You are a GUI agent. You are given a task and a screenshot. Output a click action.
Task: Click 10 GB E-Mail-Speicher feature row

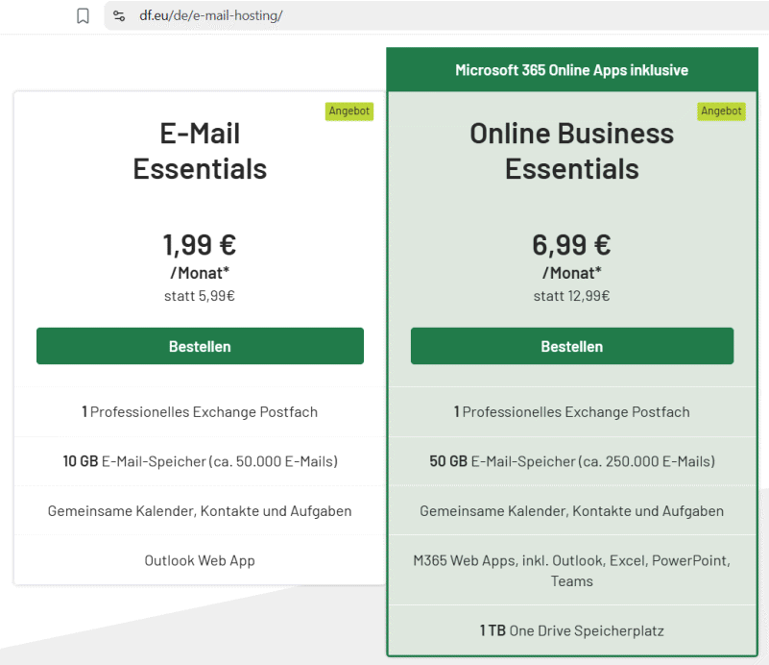click(200, 461)
